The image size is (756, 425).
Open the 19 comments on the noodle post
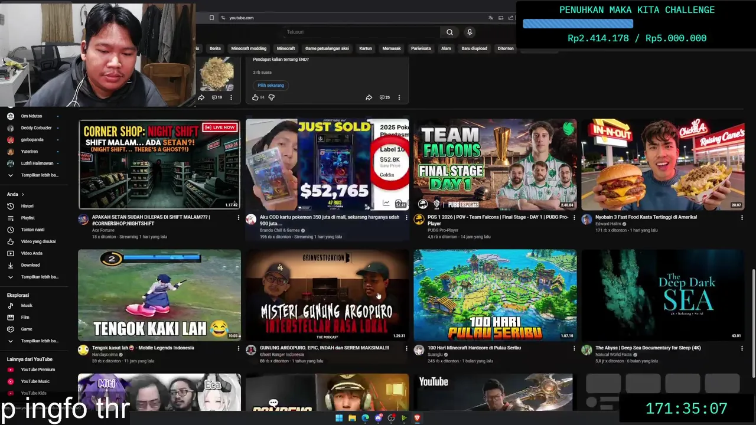(x=217, y=97)
